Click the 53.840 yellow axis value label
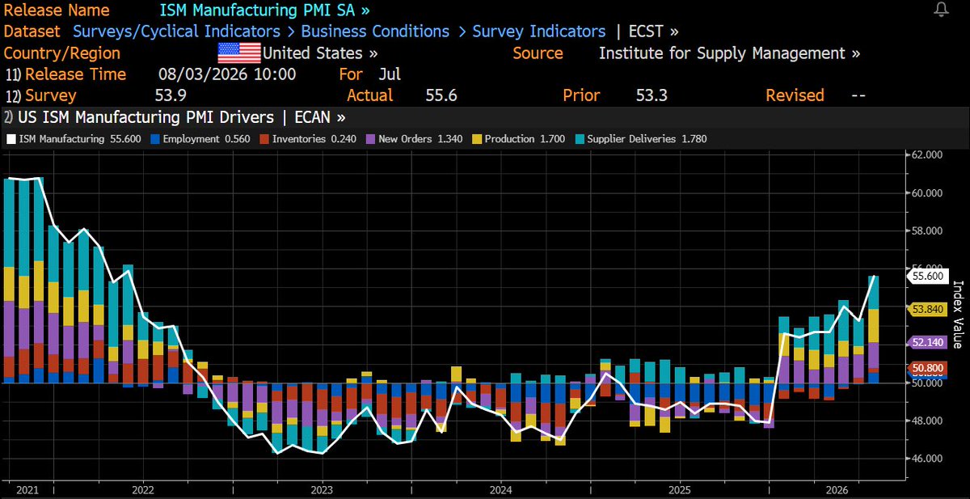Screen dimensions: 970x499 [927, 309]
